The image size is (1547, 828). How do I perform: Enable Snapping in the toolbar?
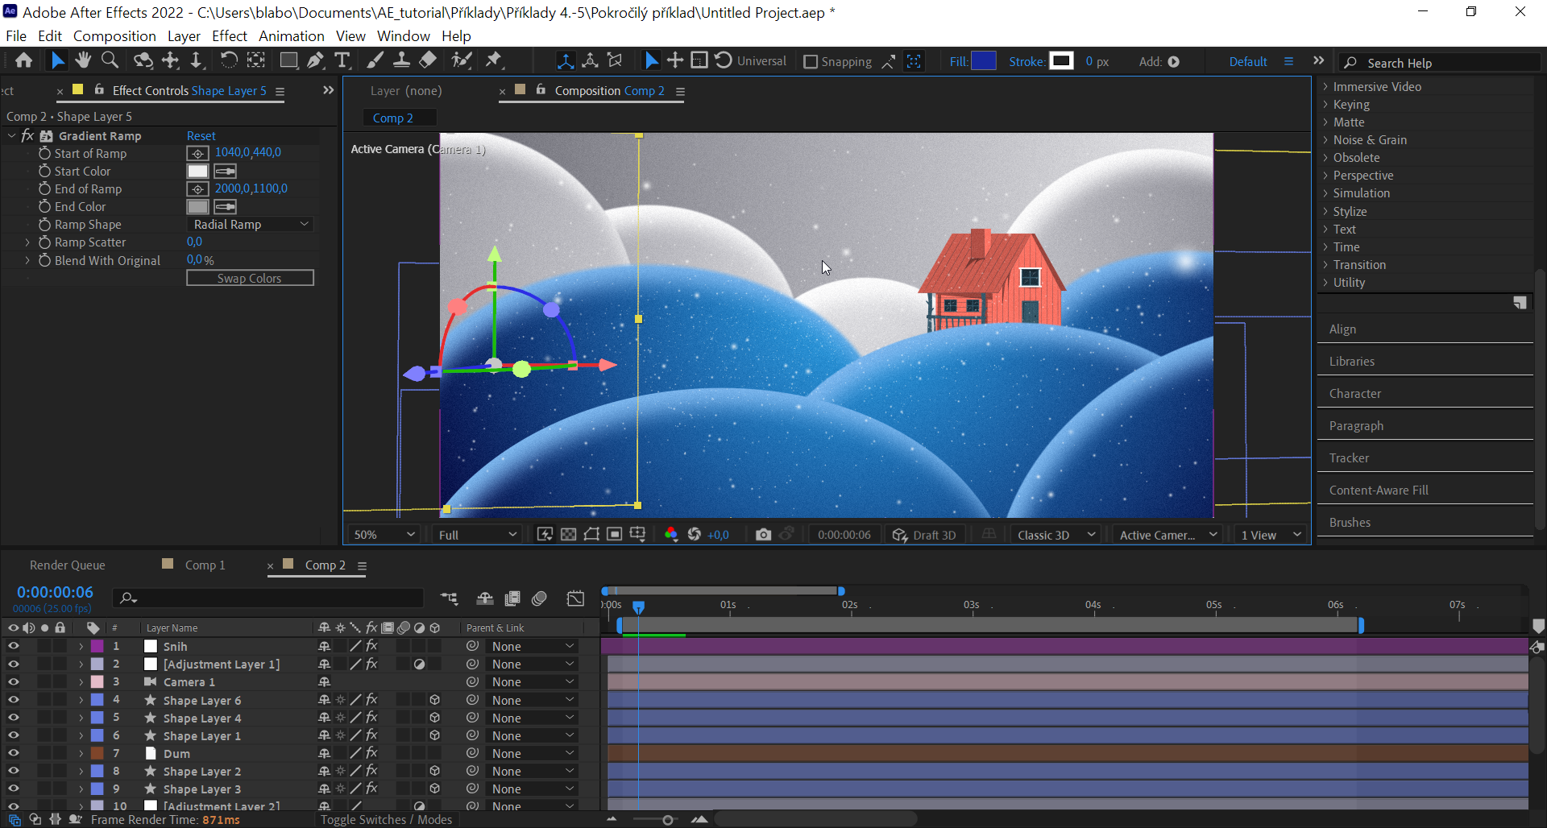(810, 61)
